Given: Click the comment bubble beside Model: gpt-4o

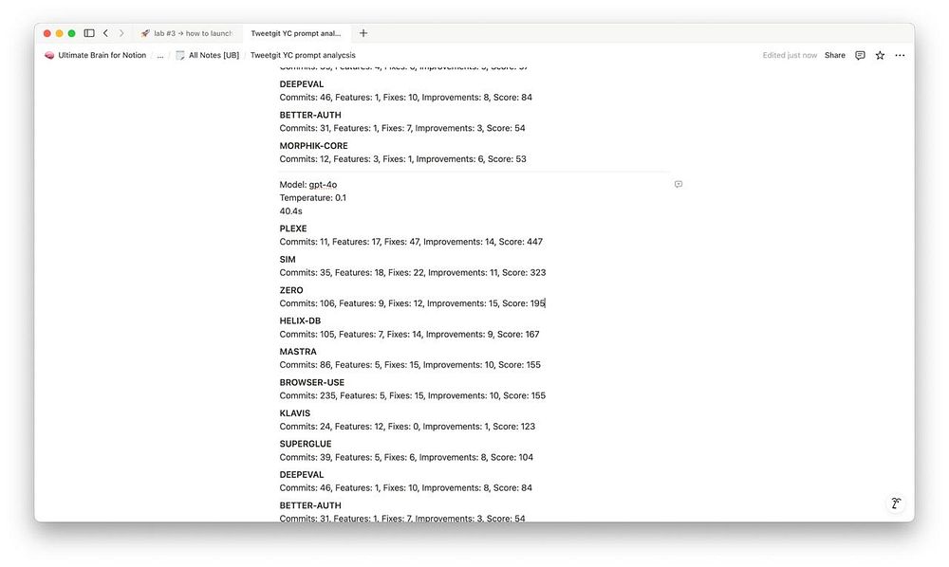Looking at the screenshot, I should click(x=679, y=184).
